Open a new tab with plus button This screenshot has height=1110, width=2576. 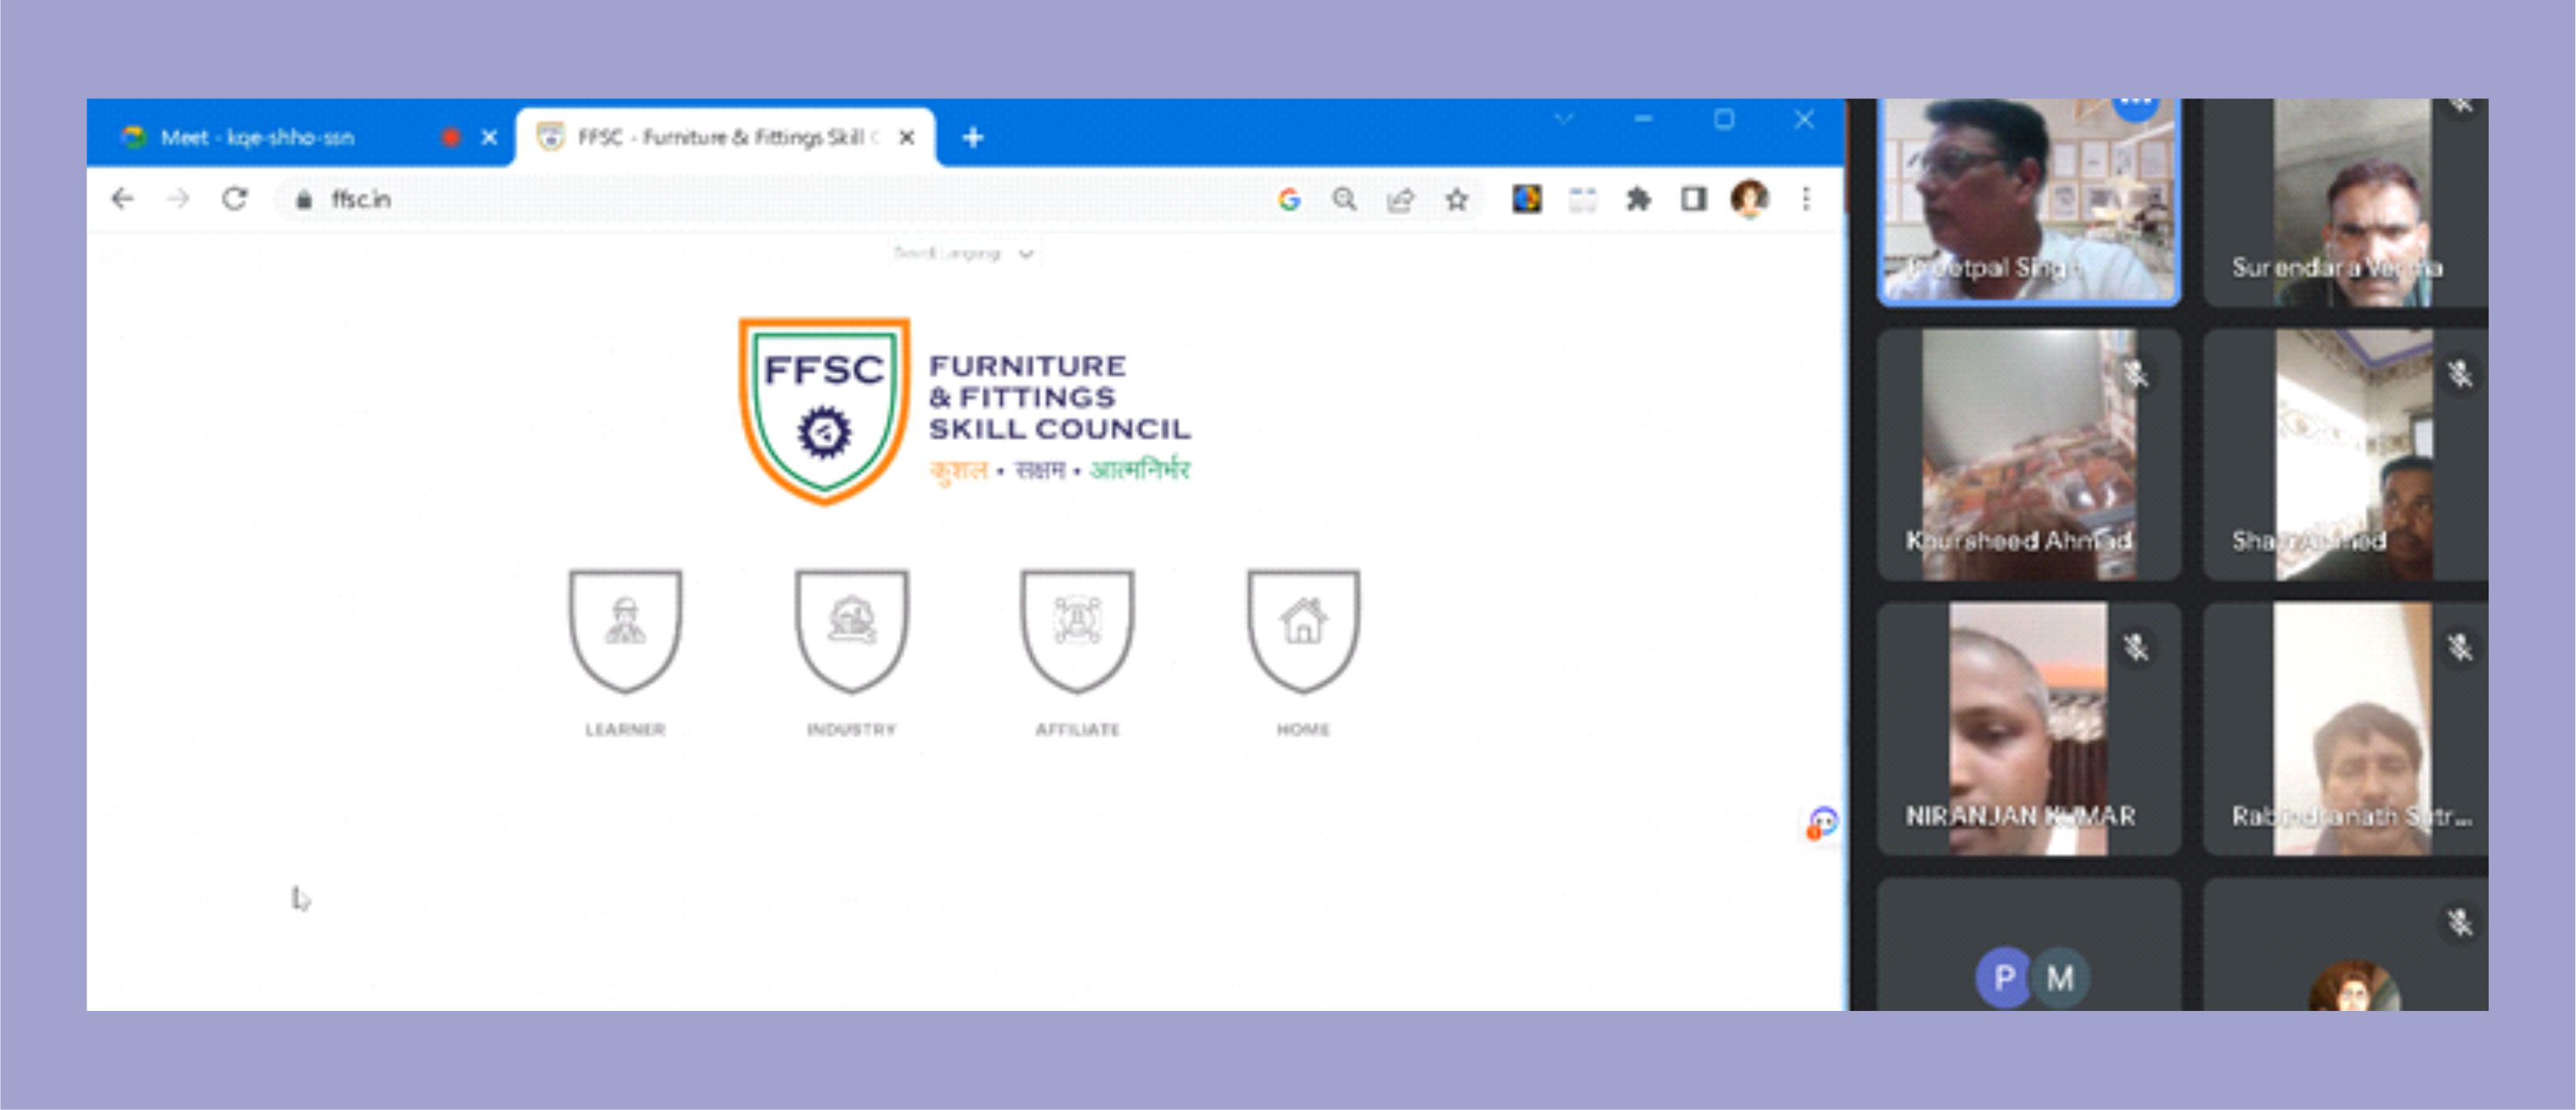[972, 138]
